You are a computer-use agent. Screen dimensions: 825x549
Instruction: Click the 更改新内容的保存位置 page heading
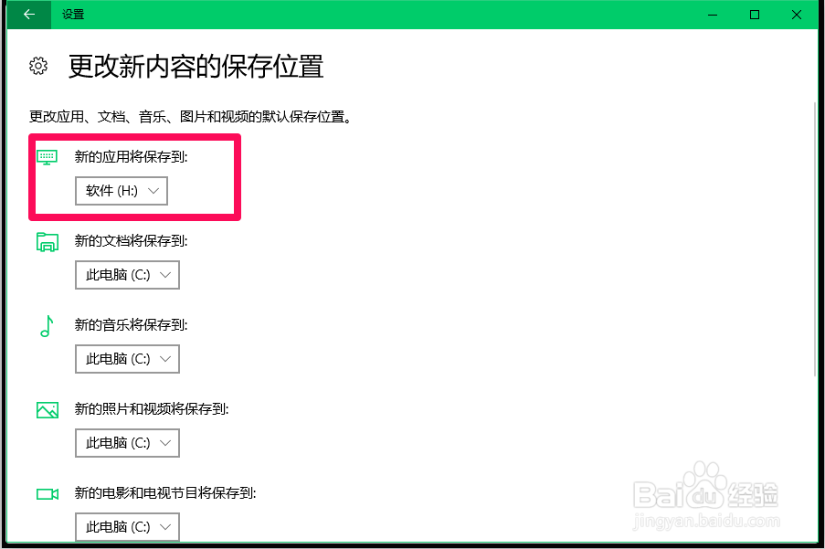pyautogui.click(x=196, y=67)
